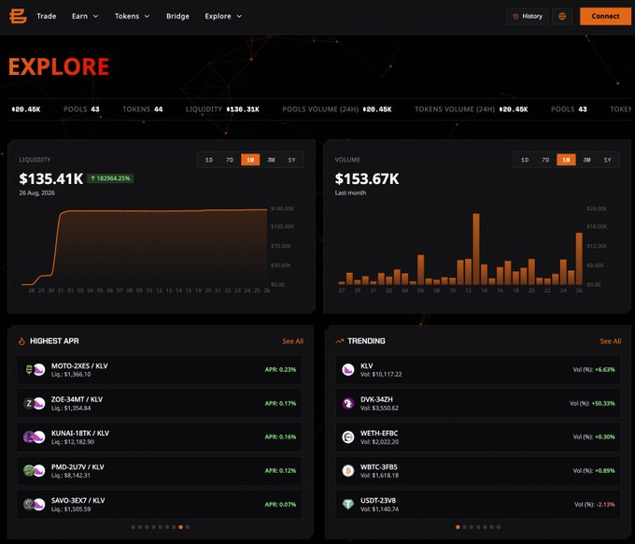Click the 182964.25% liquidity change badge
Image resolution: width=635 pixels, height=544 pixels.
click(110, 179)
